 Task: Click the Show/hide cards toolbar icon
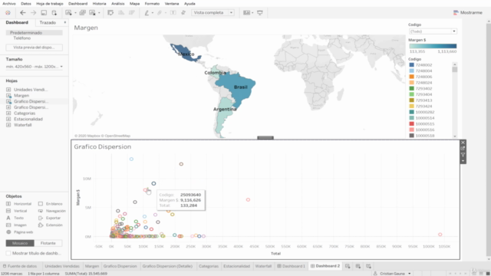point(247,13)
